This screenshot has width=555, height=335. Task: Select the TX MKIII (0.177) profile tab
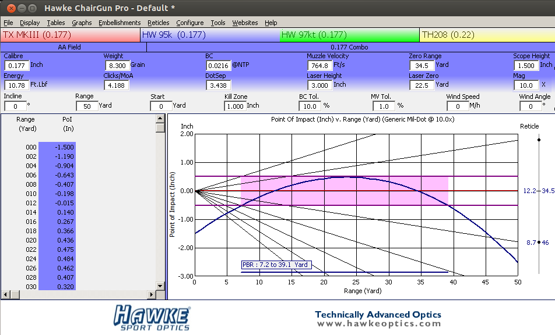tap(70, 35)
